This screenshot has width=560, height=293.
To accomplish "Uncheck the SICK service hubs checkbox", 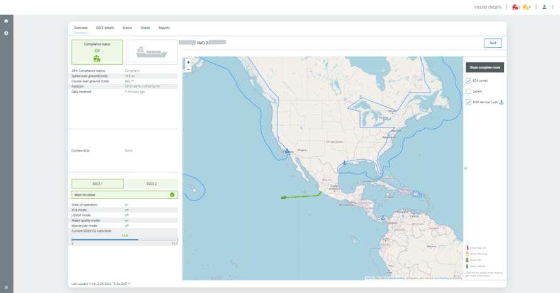I will click(x=468, y=102).
